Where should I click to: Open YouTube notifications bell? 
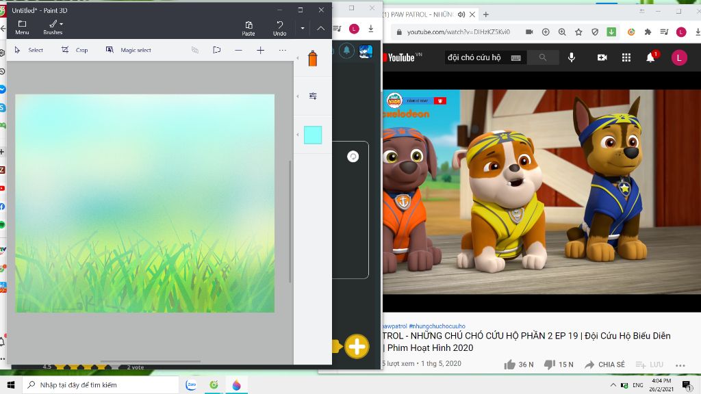click(x=650, y=57)
